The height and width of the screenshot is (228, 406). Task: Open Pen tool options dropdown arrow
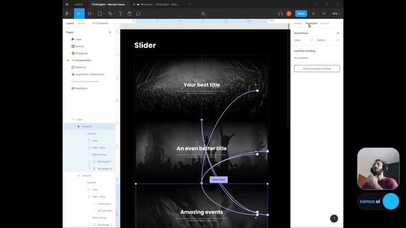pyautogui.click(x=114, y=14)
